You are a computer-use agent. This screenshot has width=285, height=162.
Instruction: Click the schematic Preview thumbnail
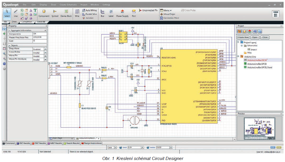tap(259, 129)
